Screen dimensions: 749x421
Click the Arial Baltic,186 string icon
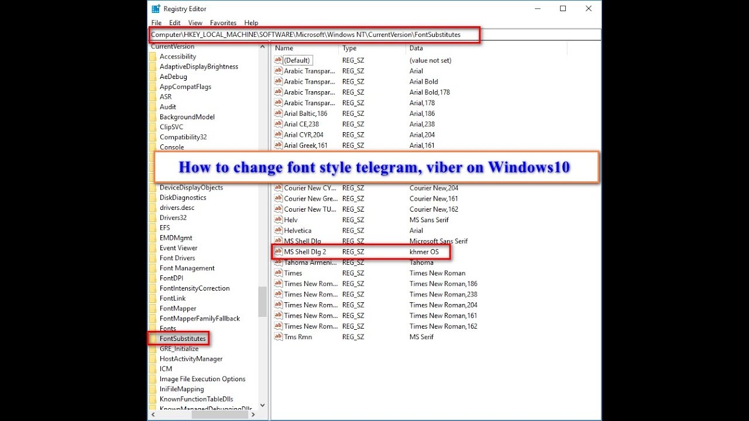tap(279, 113)
